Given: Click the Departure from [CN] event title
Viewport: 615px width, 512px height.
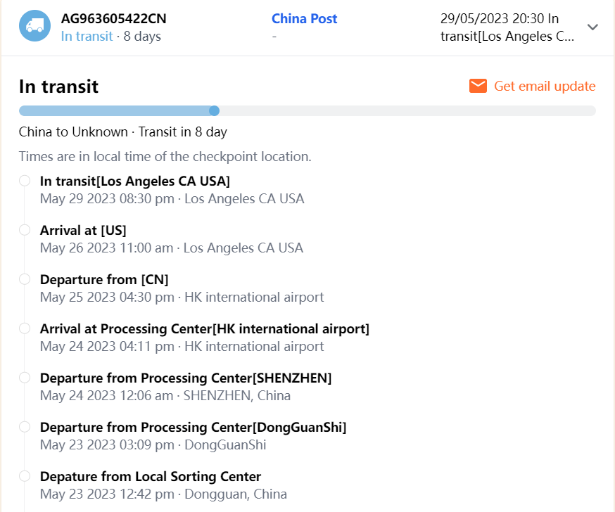Looking at the screenshot, I should tap(104, 279).
